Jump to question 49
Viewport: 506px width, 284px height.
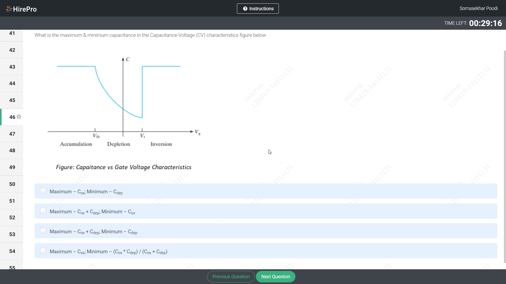pos(12,167)
